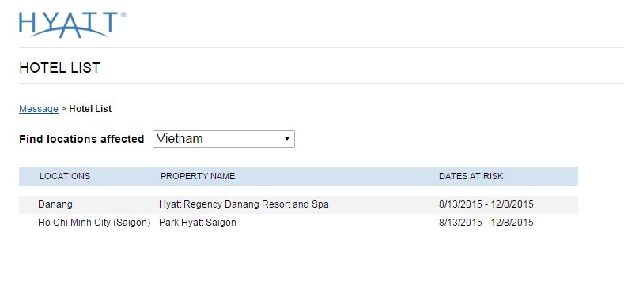Screen dimensions: 624x292
Task: Click the blue table header bar
Action: (298, 177)
